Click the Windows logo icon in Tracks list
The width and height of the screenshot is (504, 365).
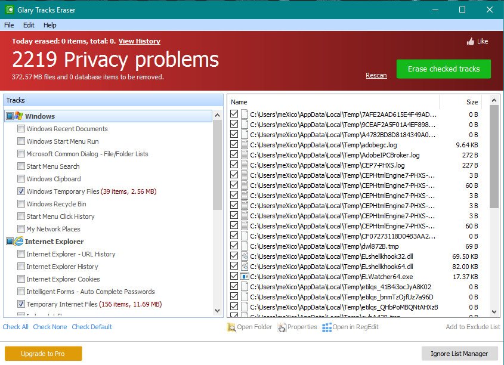click(x=18, y=116)
